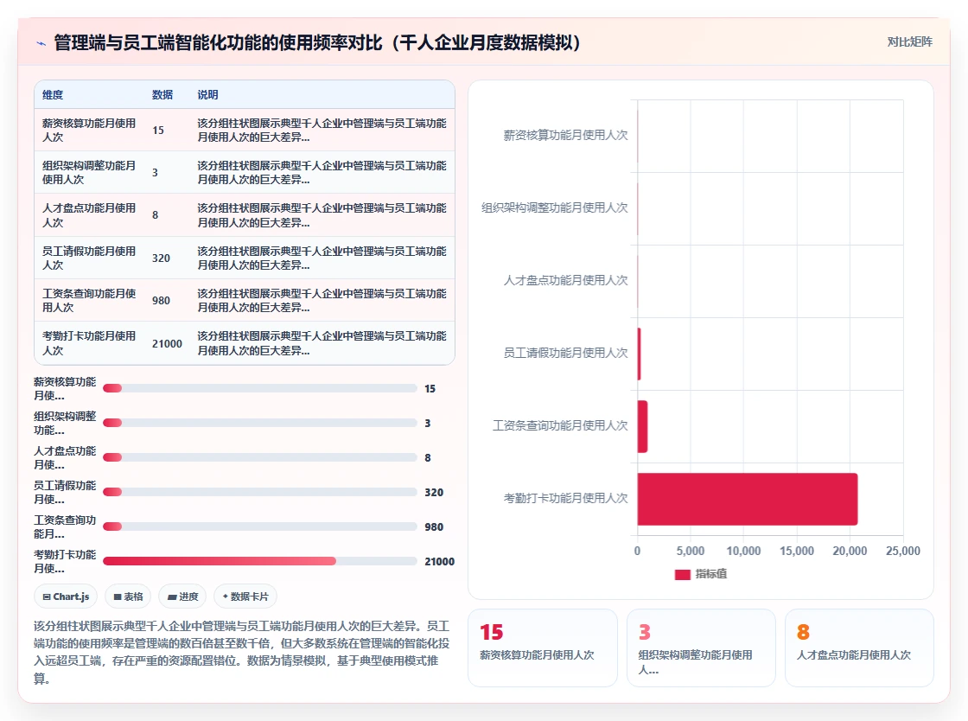Screen dimensions: 968x721
Task: Click the progress list label 考勤打卡功能月使...
Action: (65, 561)
